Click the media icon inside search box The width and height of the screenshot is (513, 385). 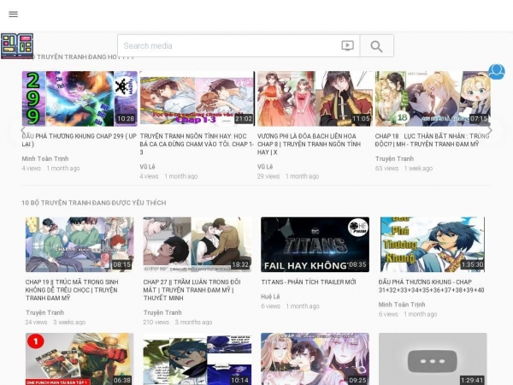click(x=347, y=45)
